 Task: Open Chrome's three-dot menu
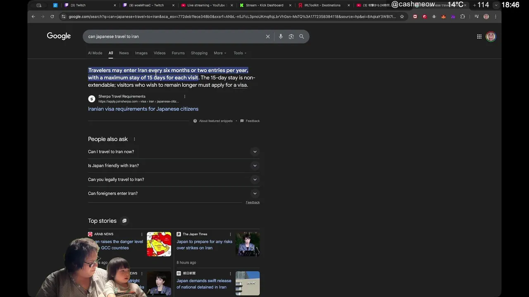(496, 16)
